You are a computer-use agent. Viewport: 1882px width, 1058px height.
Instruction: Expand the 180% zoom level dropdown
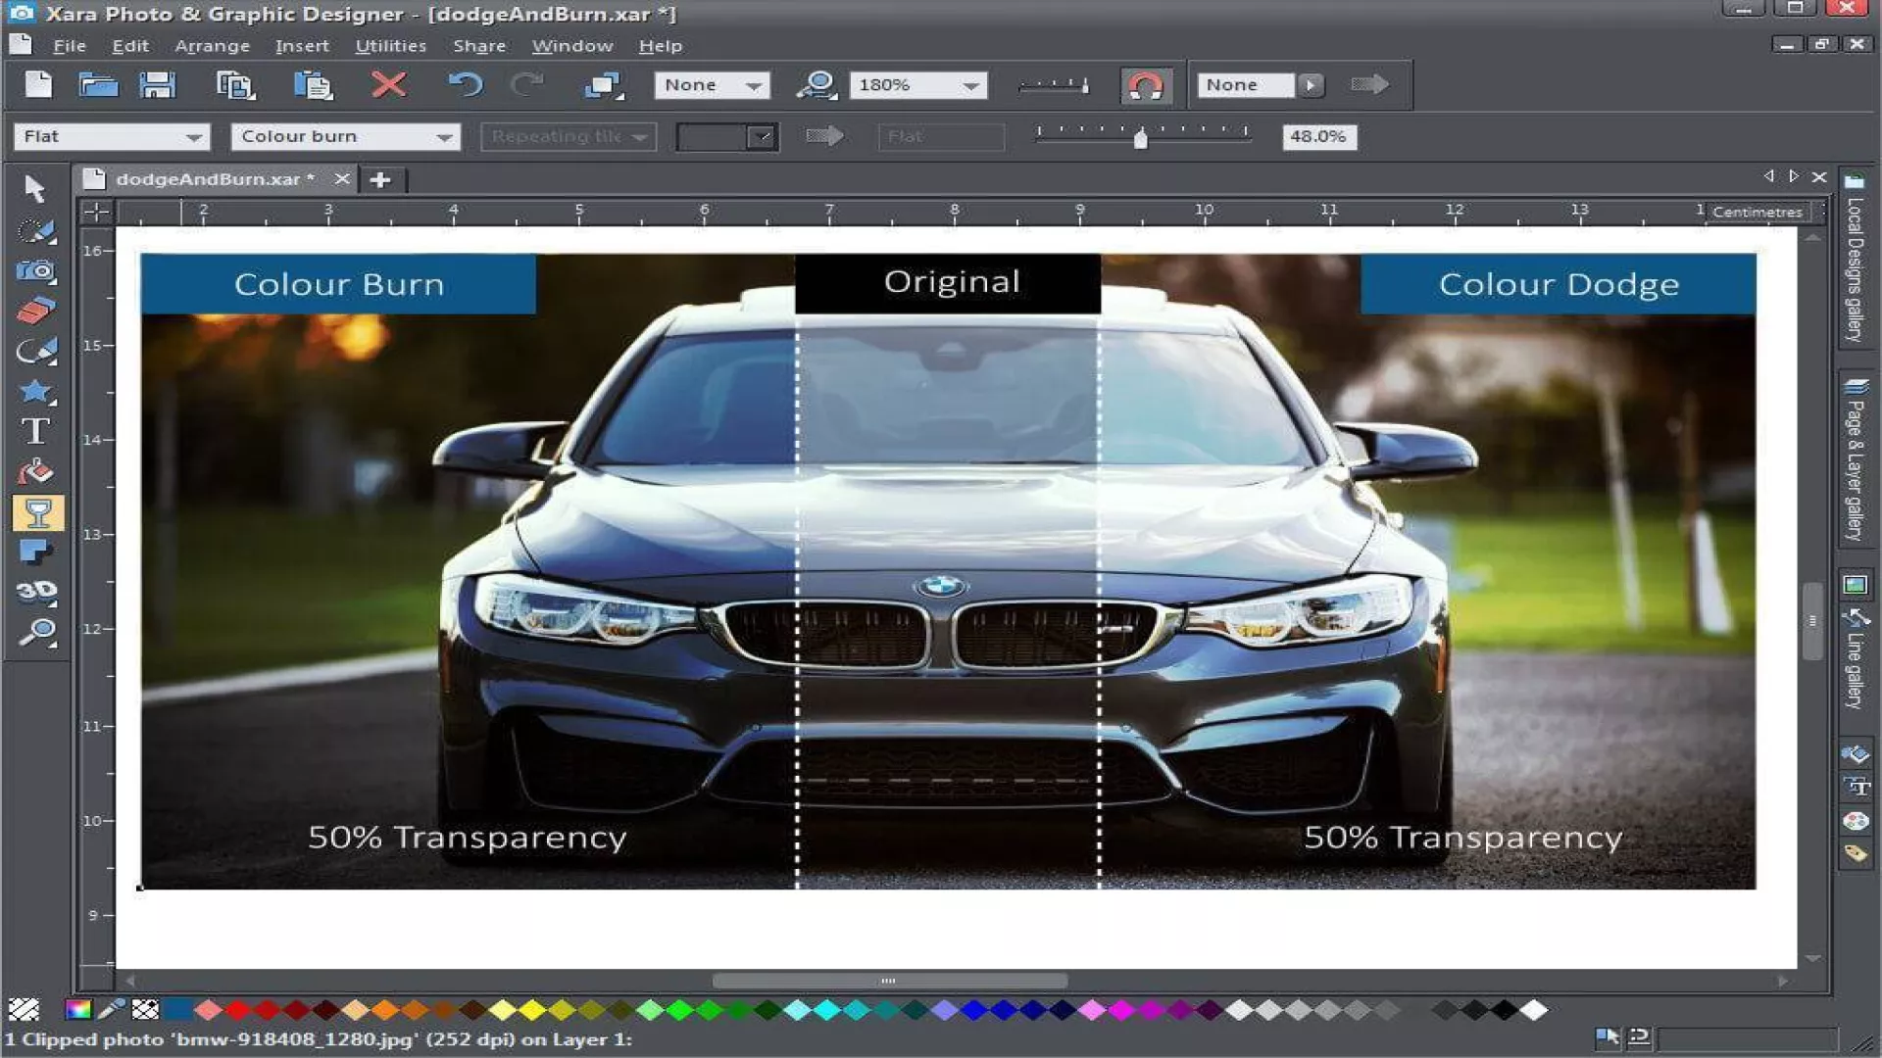pyautogui.click(x=970, y=86)
